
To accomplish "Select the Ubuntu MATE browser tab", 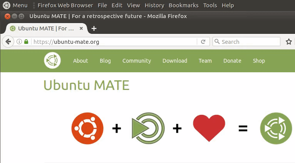I will click(47, 28).
